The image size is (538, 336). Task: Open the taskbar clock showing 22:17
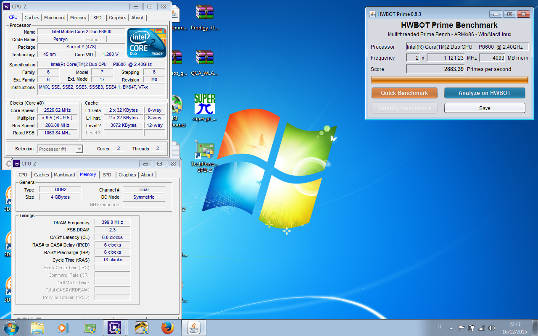click(514, 328)
